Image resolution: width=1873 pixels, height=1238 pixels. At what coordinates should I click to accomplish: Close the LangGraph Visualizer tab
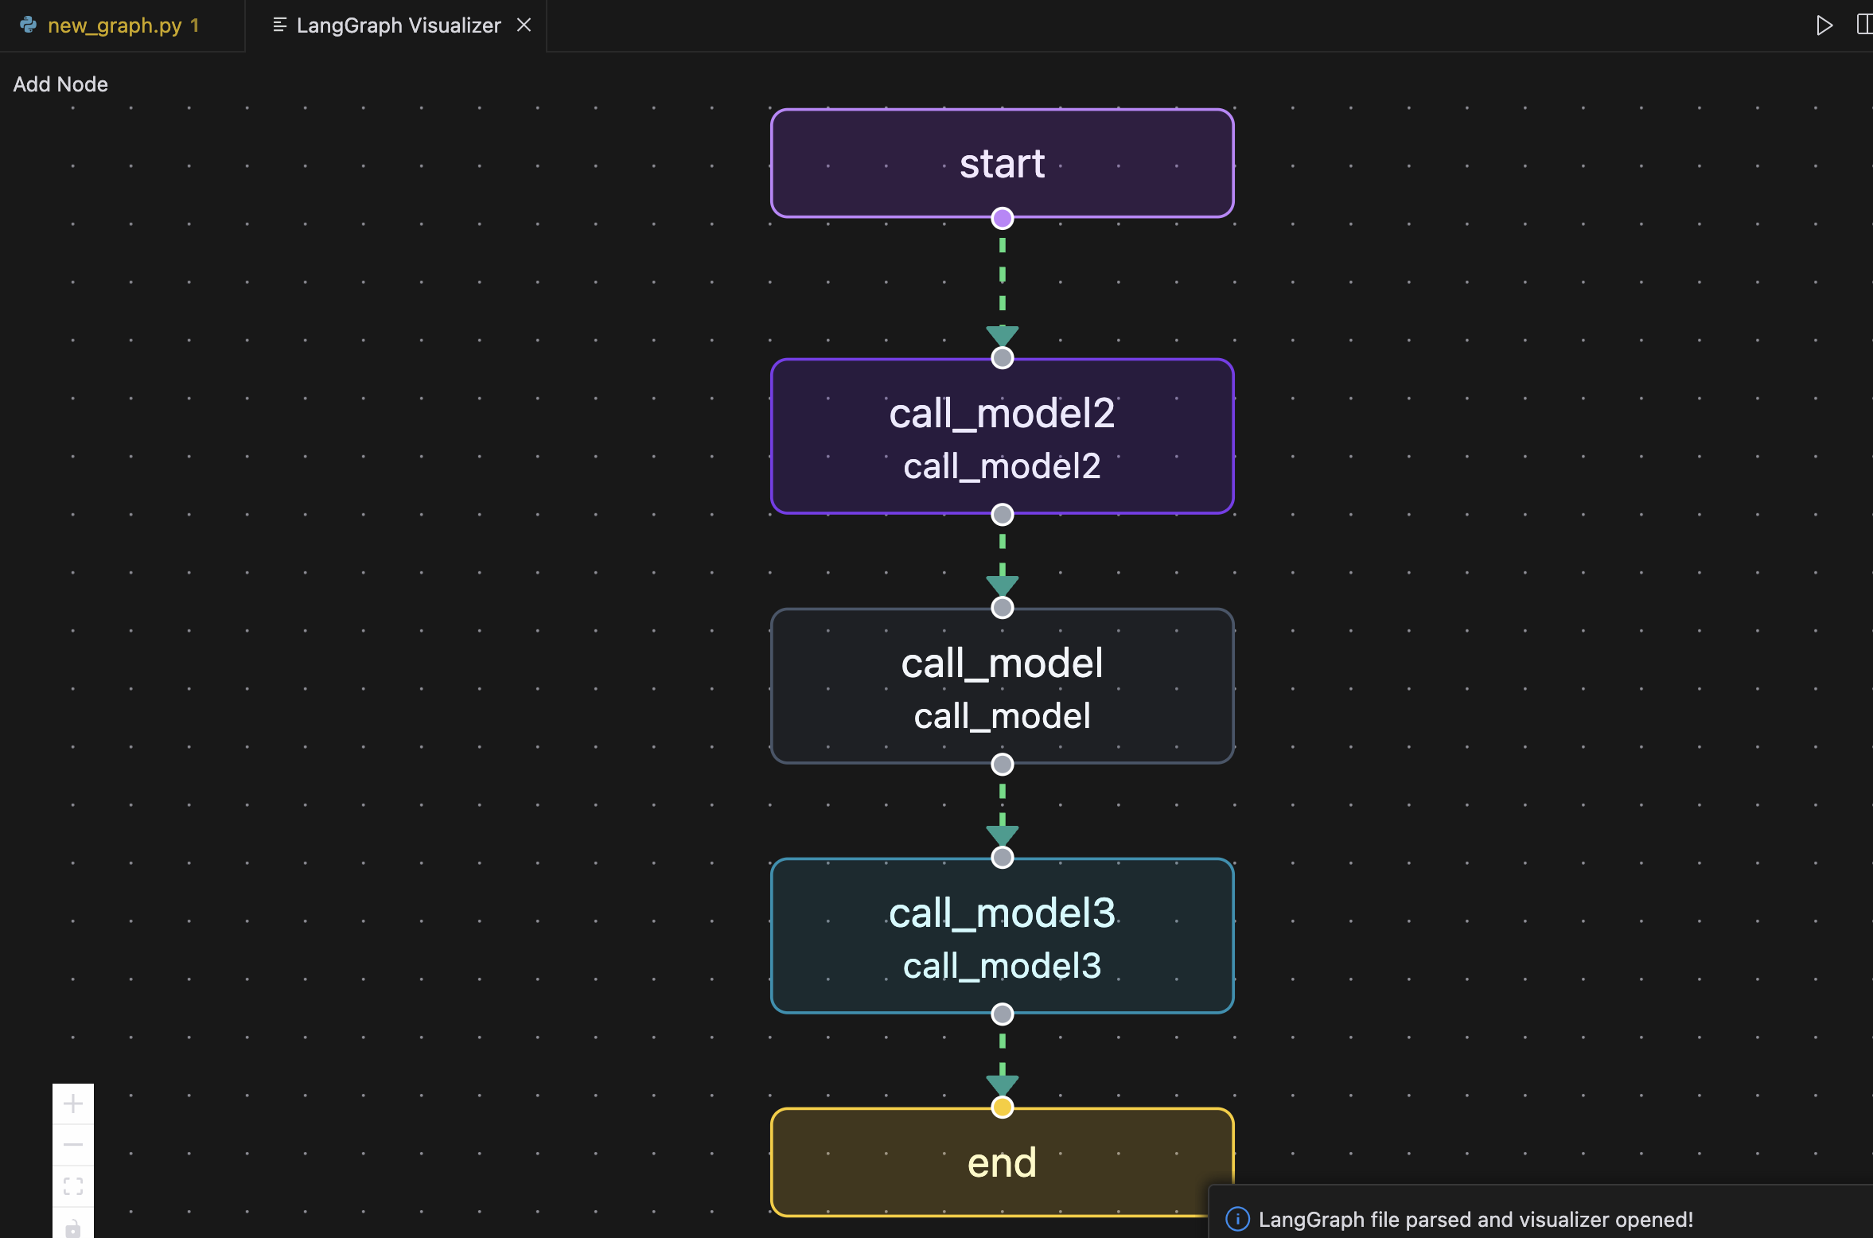(x=524, y=25)
